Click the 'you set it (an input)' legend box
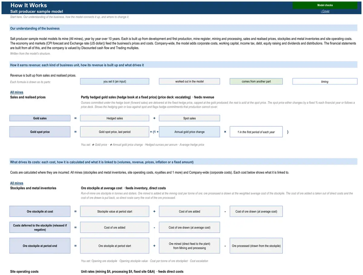363x275 pixels. pyautogui.click(x=115, y=81)
